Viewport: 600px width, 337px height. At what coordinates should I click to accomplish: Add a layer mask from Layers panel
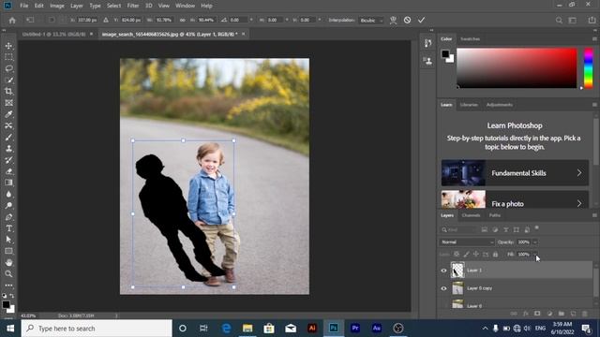537,314
